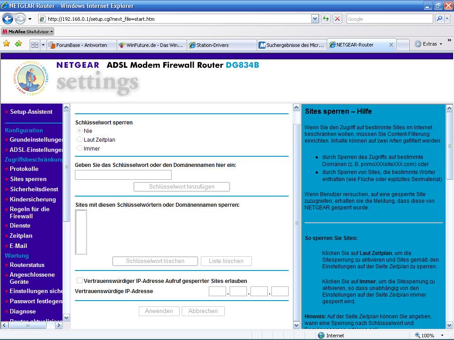Open Passwort festlegen in sidebar
Screen dimensions: 454x340
point(36,301)
